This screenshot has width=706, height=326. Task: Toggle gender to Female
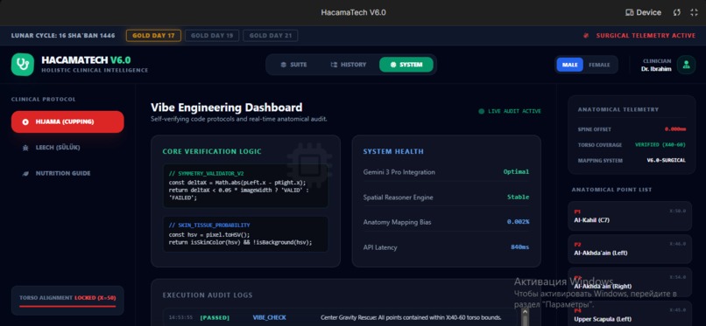click(599, 65)
